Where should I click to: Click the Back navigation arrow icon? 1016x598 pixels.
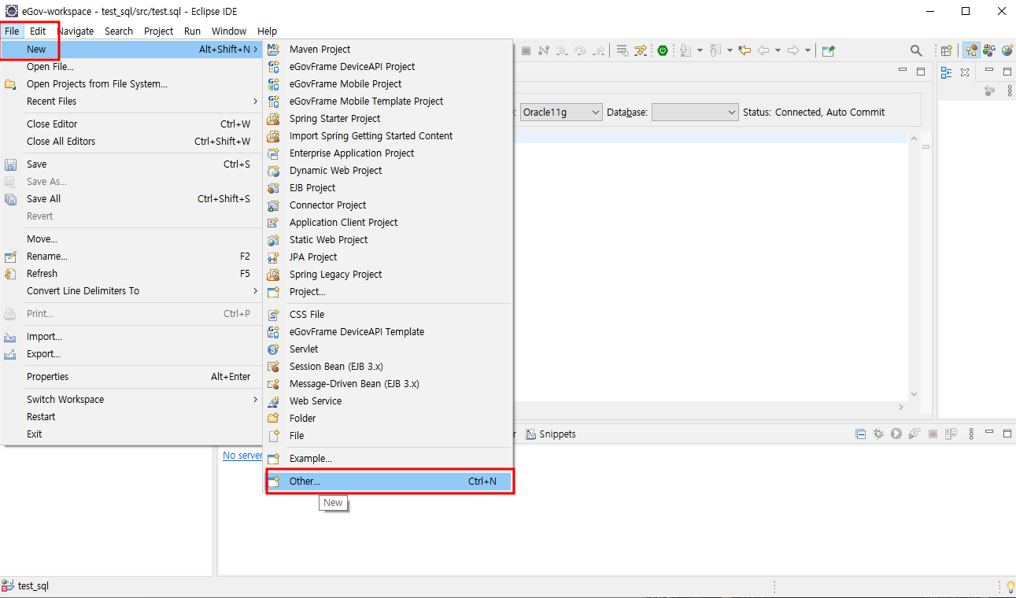click(x=763, y=50)
